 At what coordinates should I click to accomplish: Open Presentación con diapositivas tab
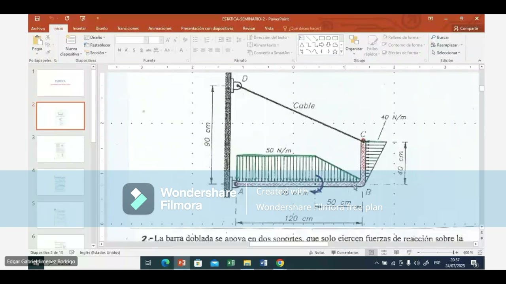pyautogui.click(x=207, y=28)
